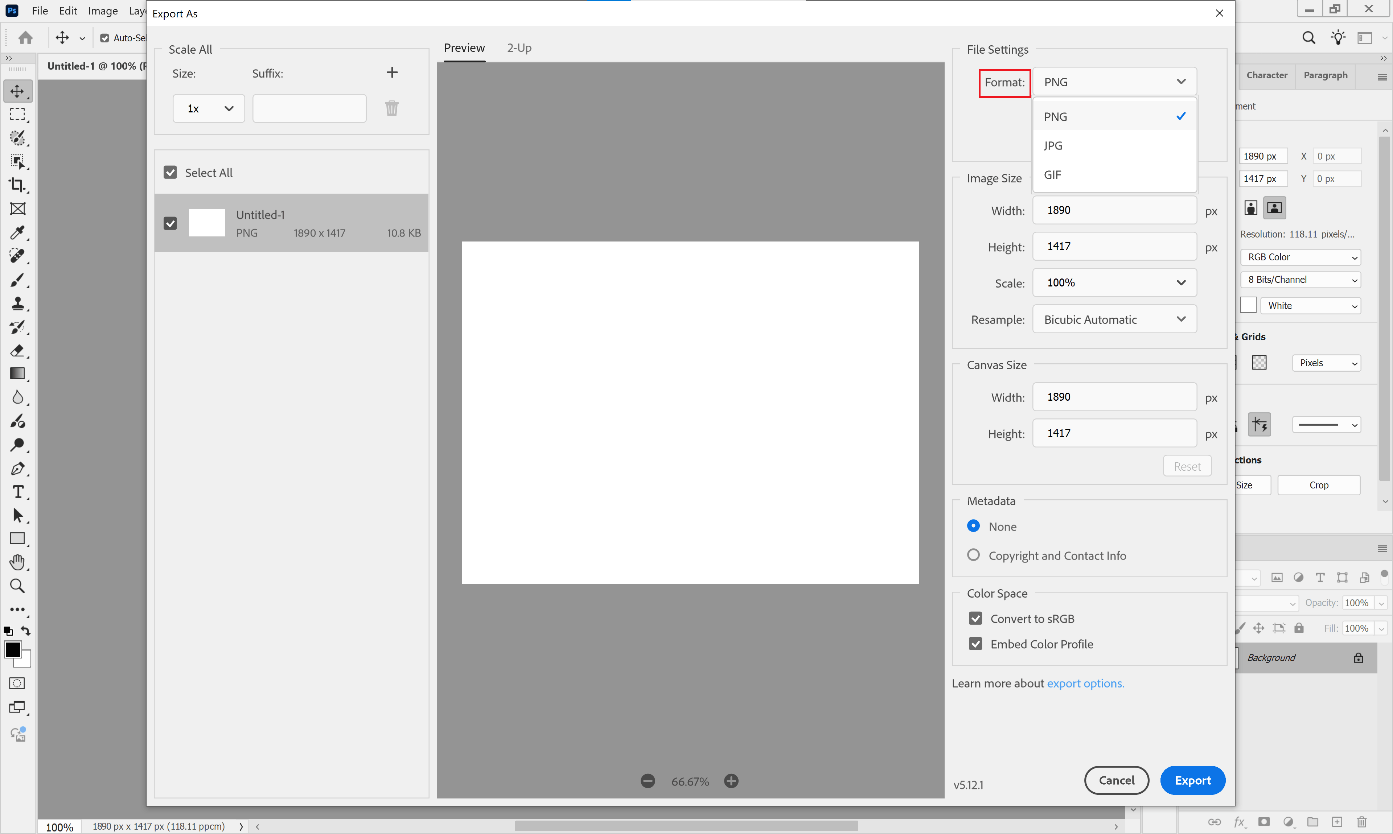1393x834 pixels.
Task: Click the Image Size Width field
Action: 1114,210
